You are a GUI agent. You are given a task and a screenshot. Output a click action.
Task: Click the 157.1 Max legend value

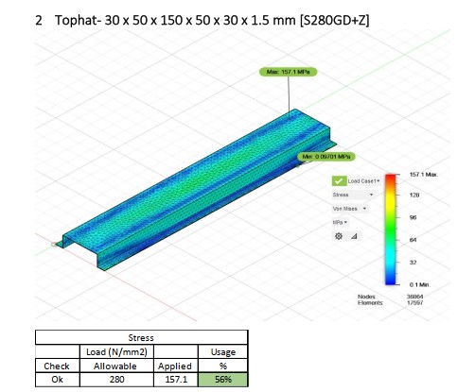pyautogui.click(x=423, y=175)
